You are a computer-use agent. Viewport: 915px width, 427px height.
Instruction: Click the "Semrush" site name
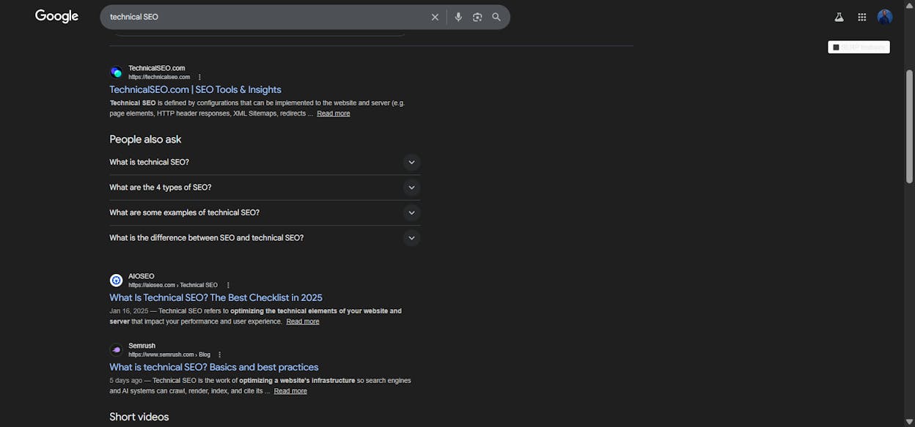(142, 346)
